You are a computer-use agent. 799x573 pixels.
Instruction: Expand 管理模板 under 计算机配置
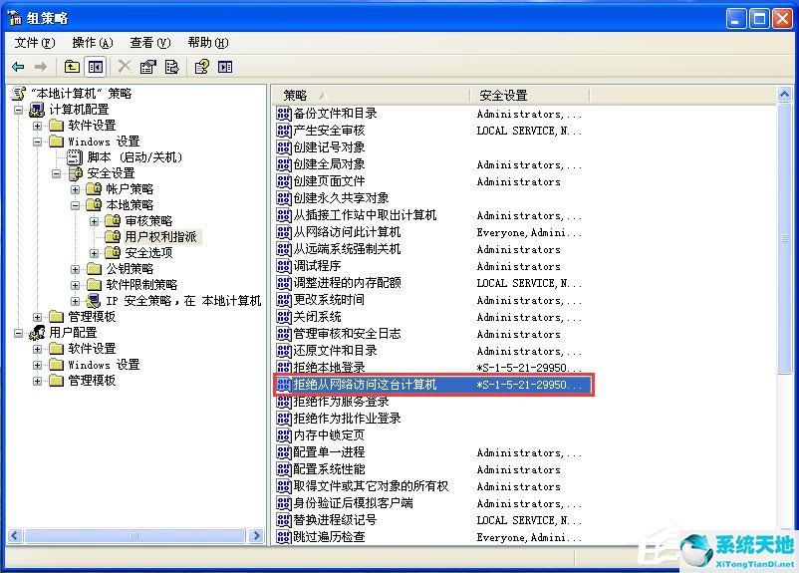38,317
